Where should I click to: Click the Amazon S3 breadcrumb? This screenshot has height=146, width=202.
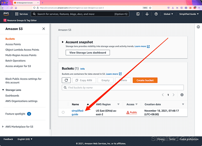pos(65,30)
